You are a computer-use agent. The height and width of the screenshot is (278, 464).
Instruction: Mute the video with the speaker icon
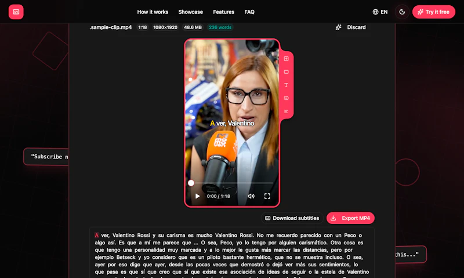click(251, 196)
